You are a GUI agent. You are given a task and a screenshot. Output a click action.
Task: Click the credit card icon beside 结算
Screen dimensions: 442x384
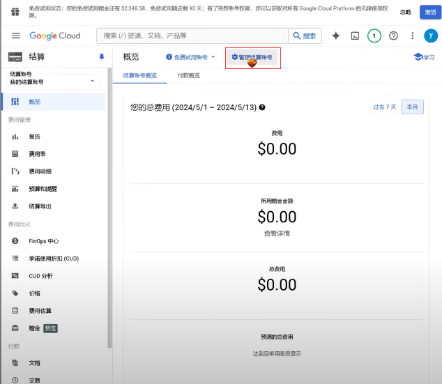click(x=15, y=57)
